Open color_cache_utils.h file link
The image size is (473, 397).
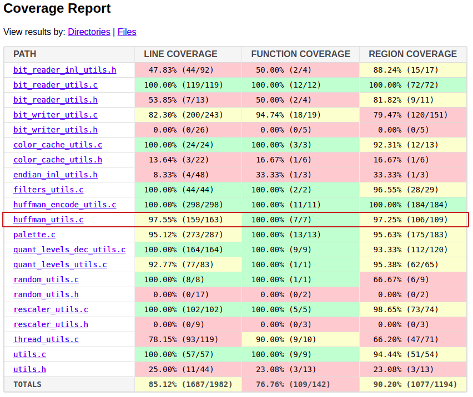pyautogui.click(x=58, y=160)
